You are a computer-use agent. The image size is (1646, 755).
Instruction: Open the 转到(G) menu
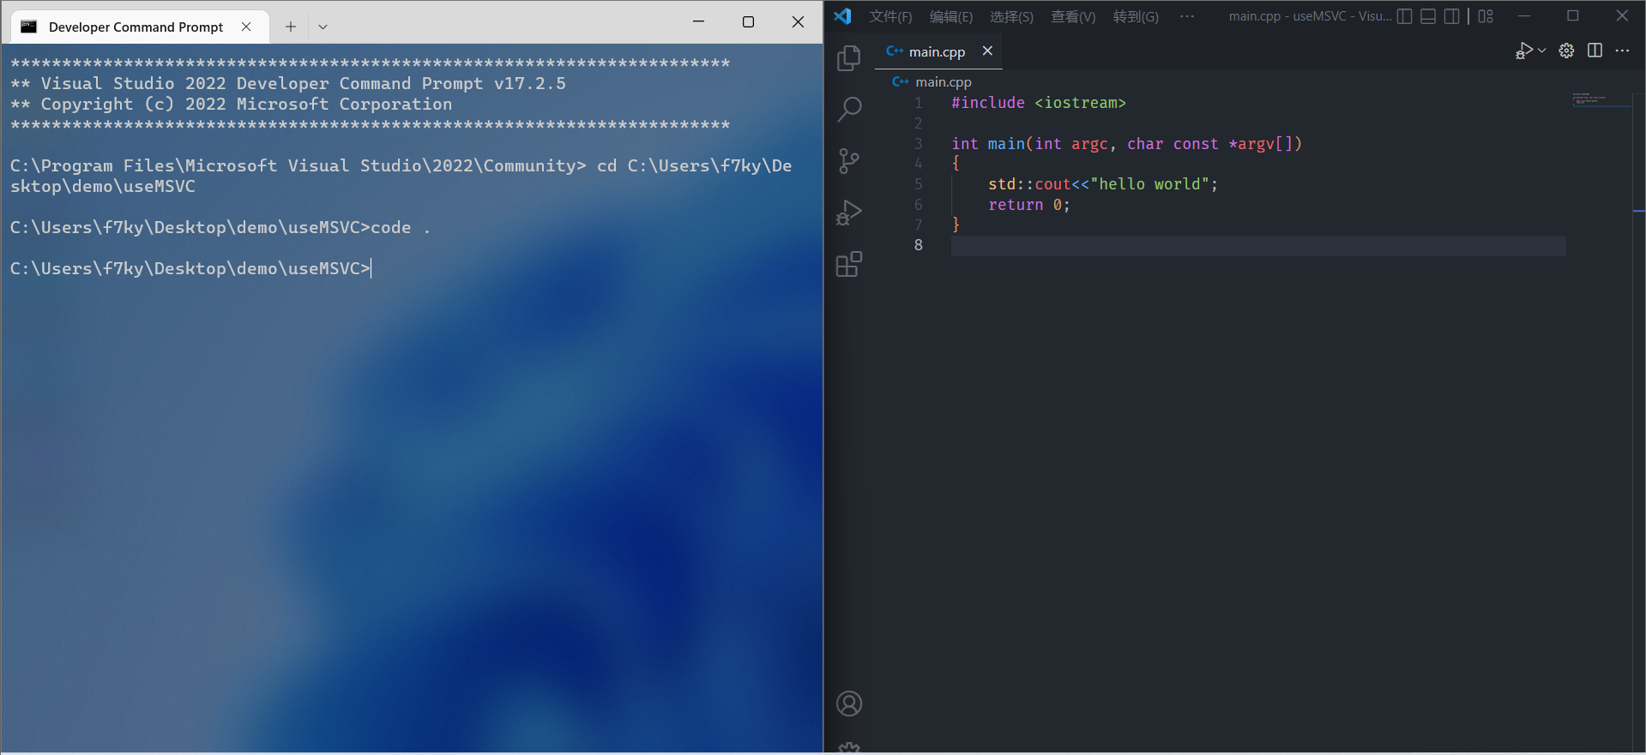[x=1136, y=16]
